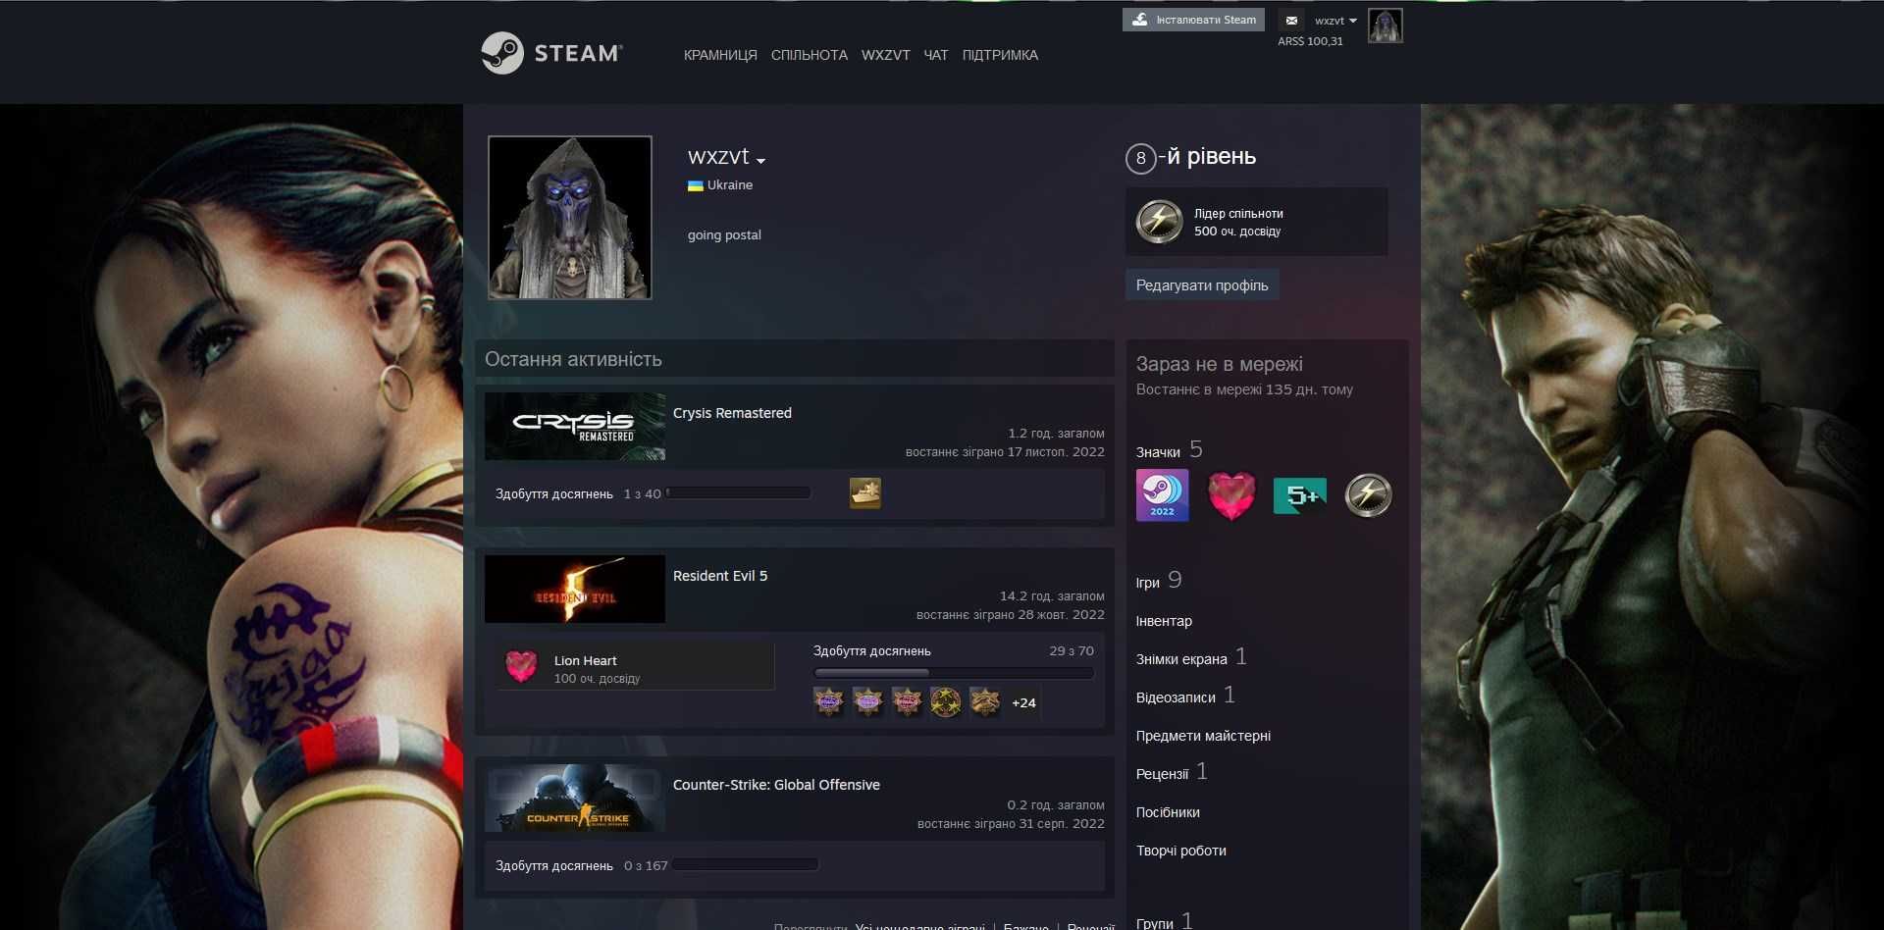Screen dimensions: 1884x930
Task: Click the 14.2 год. загалом playtime text
Action: point(1052,596)
